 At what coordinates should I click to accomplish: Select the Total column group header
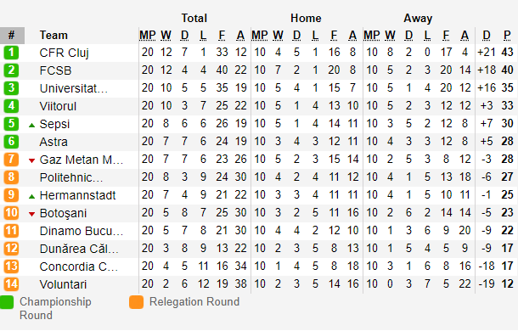pyautogui.click(x=194, y=18)
